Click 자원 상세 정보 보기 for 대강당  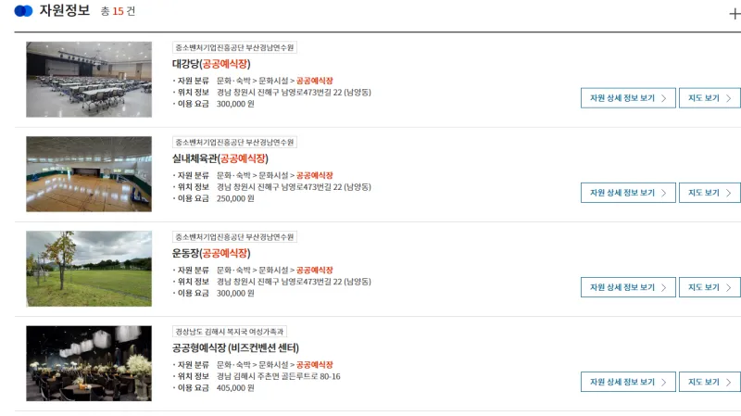pyautogui.click(x=628, y=98)
